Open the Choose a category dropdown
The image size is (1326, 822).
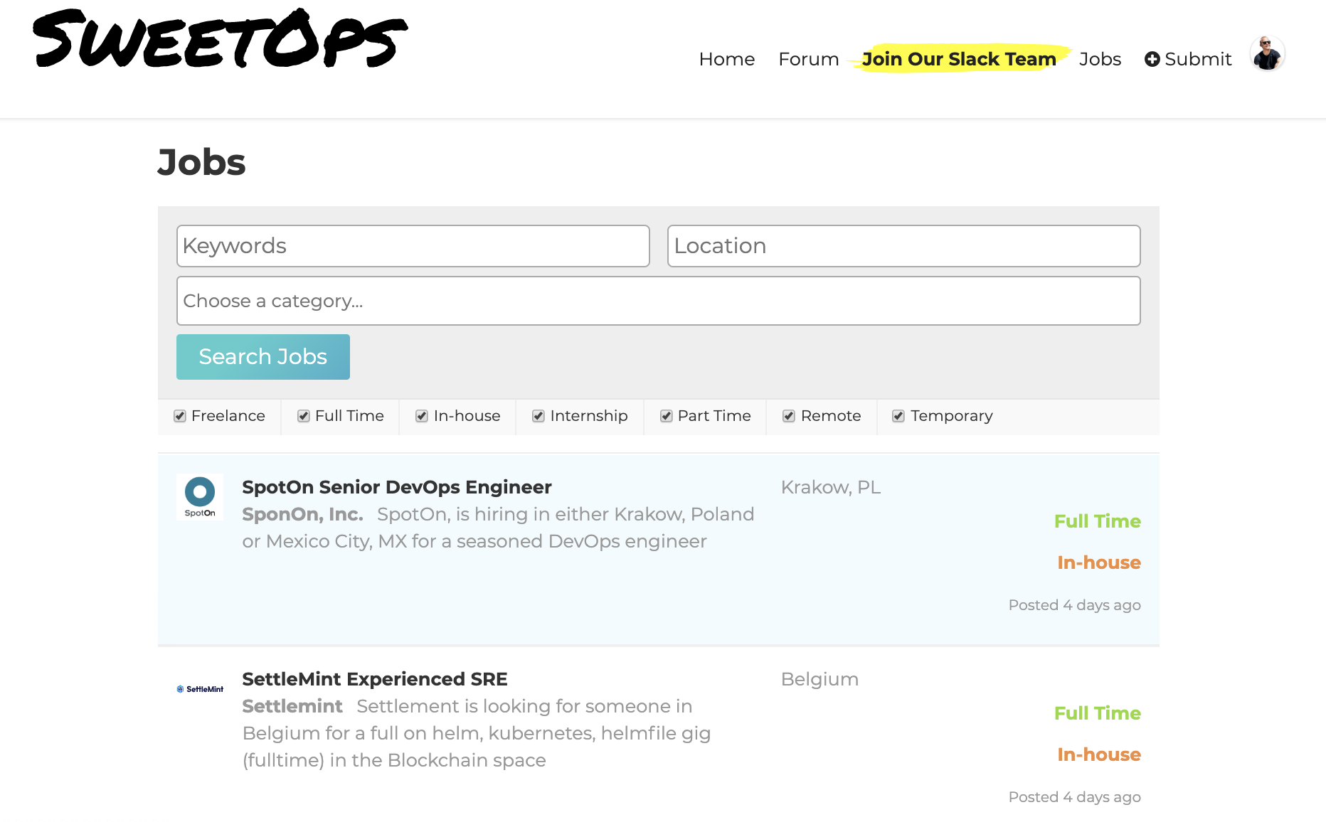pos(658,301)
